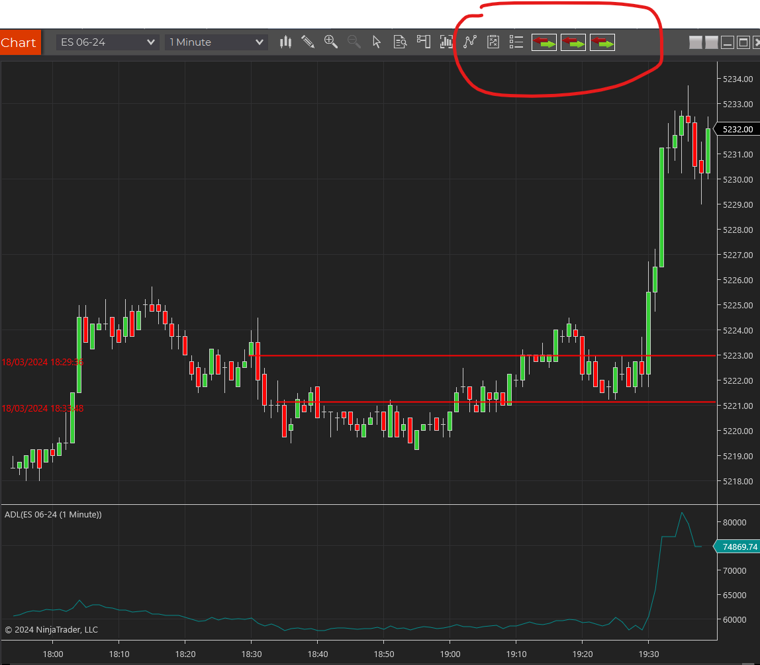Click the 74869.74 ADL value marker
The height and width of the screenshot is (665, 760).
click(x=737, y=547)
